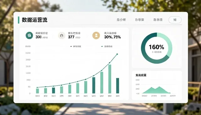This screenshot has width=201, height=115.
Task: Click the beige hand icon beside 377
Action: pyautogui.click(x=62, y=35)
